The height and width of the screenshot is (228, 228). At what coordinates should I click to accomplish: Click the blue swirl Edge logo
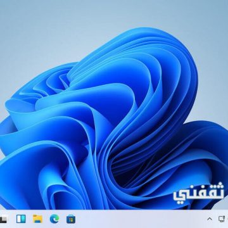pos(54,218)
